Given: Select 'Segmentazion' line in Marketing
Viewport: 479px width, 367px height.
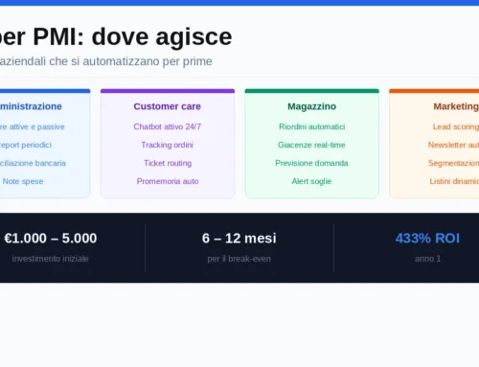Looking at the screenshot, I should [x=453, y=163].
